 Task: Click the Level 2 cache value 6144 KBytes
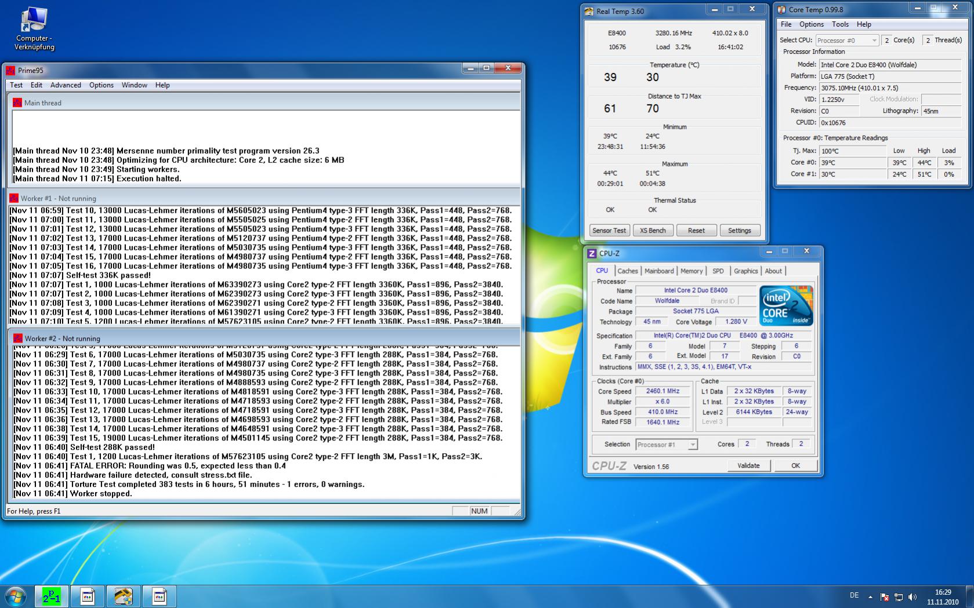pyautogui.click(x=754, y=412)
